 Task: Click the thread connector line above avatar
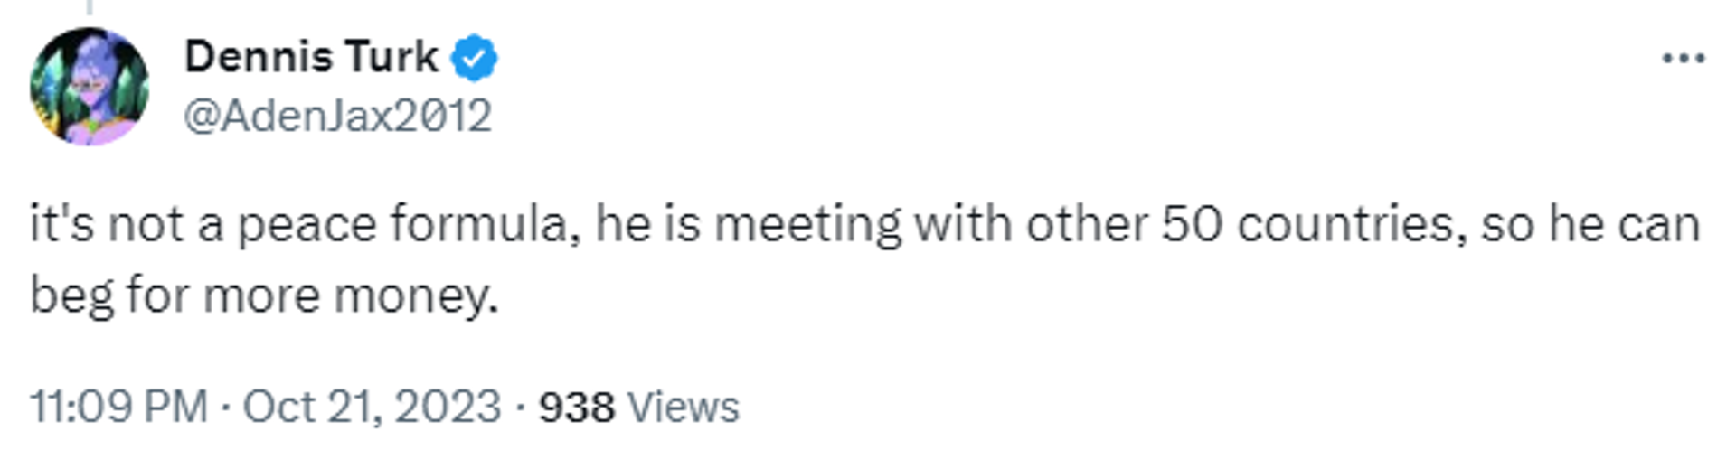coord(90,7)
